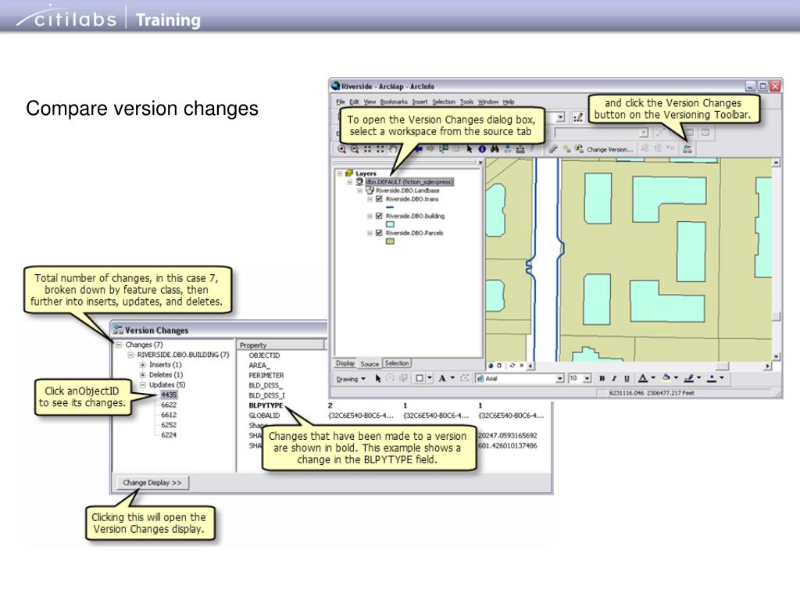Collapse the dbo.DEFAULT workspace node
Viewport: 800px width, 600px height.
(349, 181)
